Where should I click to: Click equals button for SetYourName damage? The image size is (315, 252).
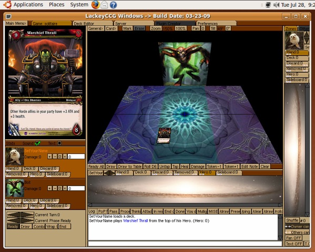[65, 157]
